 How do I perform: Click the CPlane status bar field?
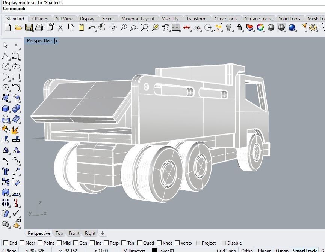point(9,250)
